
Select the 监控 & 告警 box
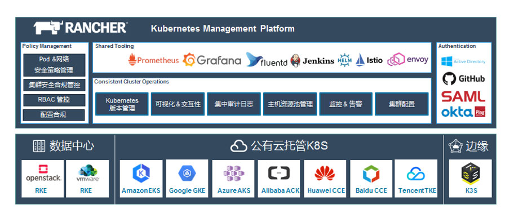[x=346, y=104]
